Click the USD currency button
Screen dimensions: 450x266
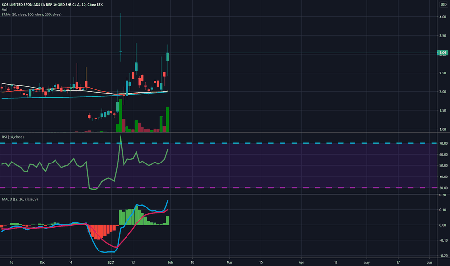(x=443, y=5)
